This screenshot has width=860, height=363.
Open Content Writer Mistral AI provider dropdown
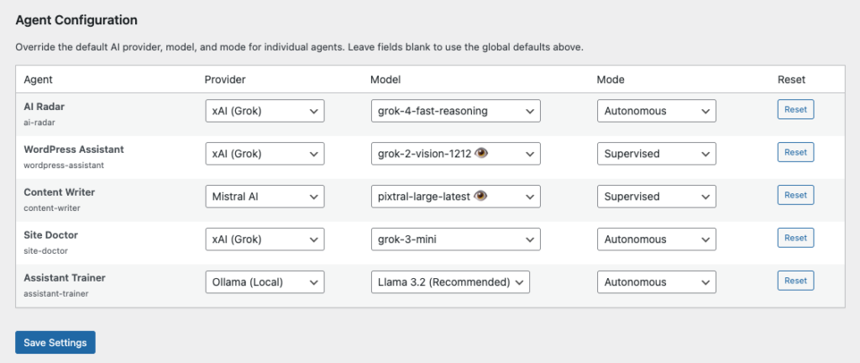[x=265, y=197]
